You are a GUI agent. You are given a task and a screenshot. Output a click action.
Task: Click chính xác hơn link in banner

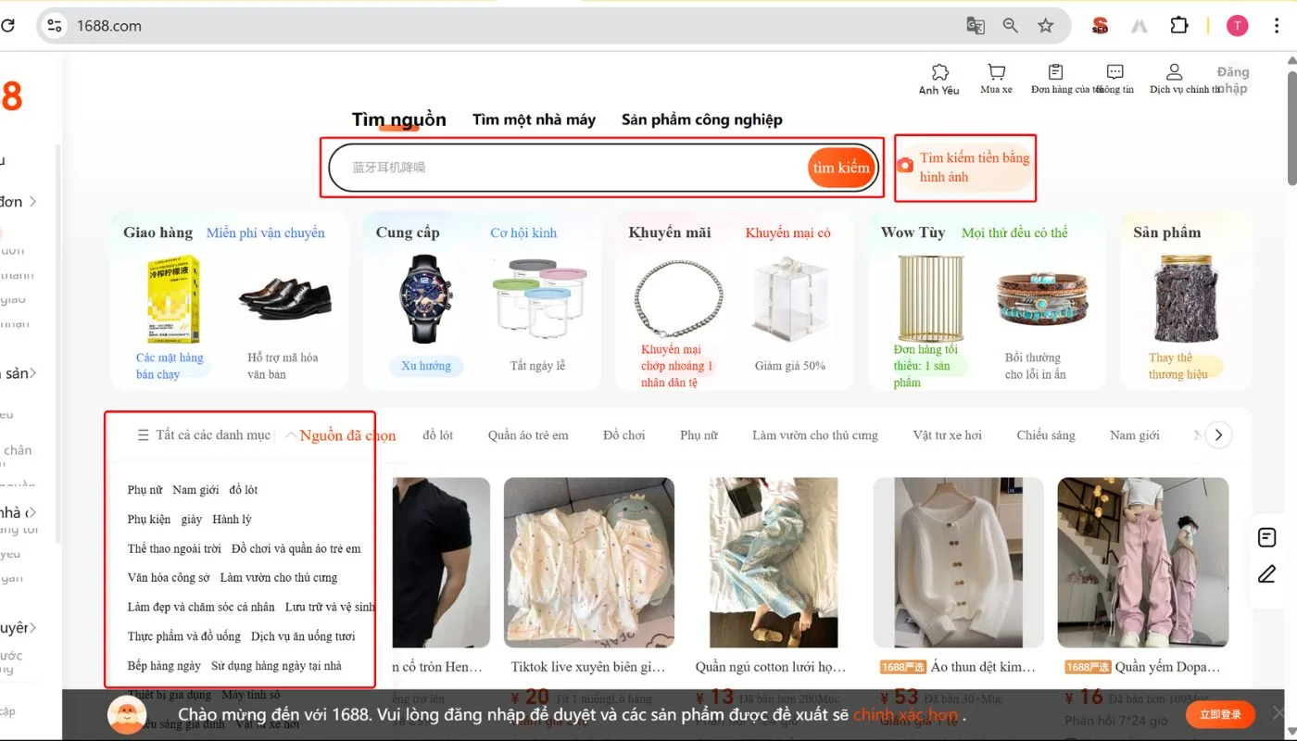[x=905, y=715]
